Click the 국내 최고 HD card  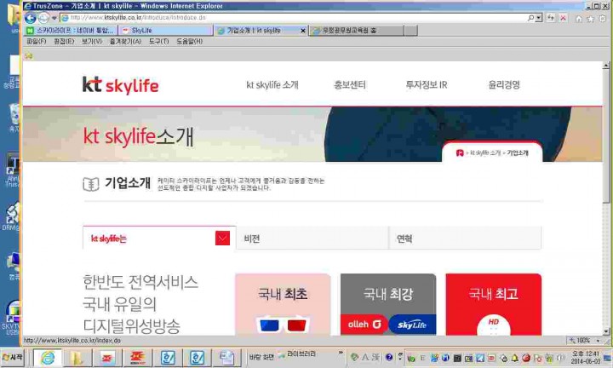[493, 305]
